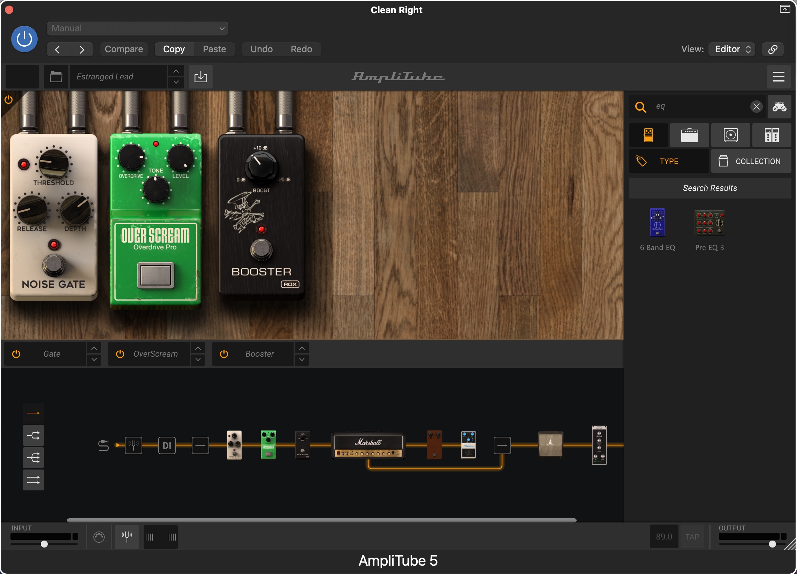Open the preset browser folder icon
Screen dimensions: 797x574
56,77
